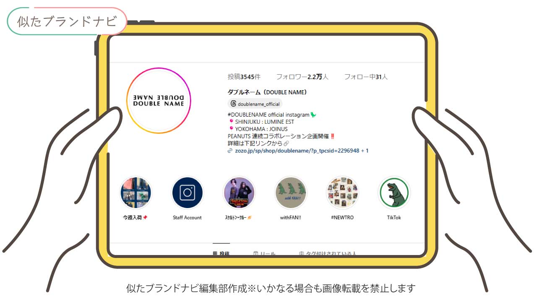Open the withFAN!! story highlight

point(291,193)
